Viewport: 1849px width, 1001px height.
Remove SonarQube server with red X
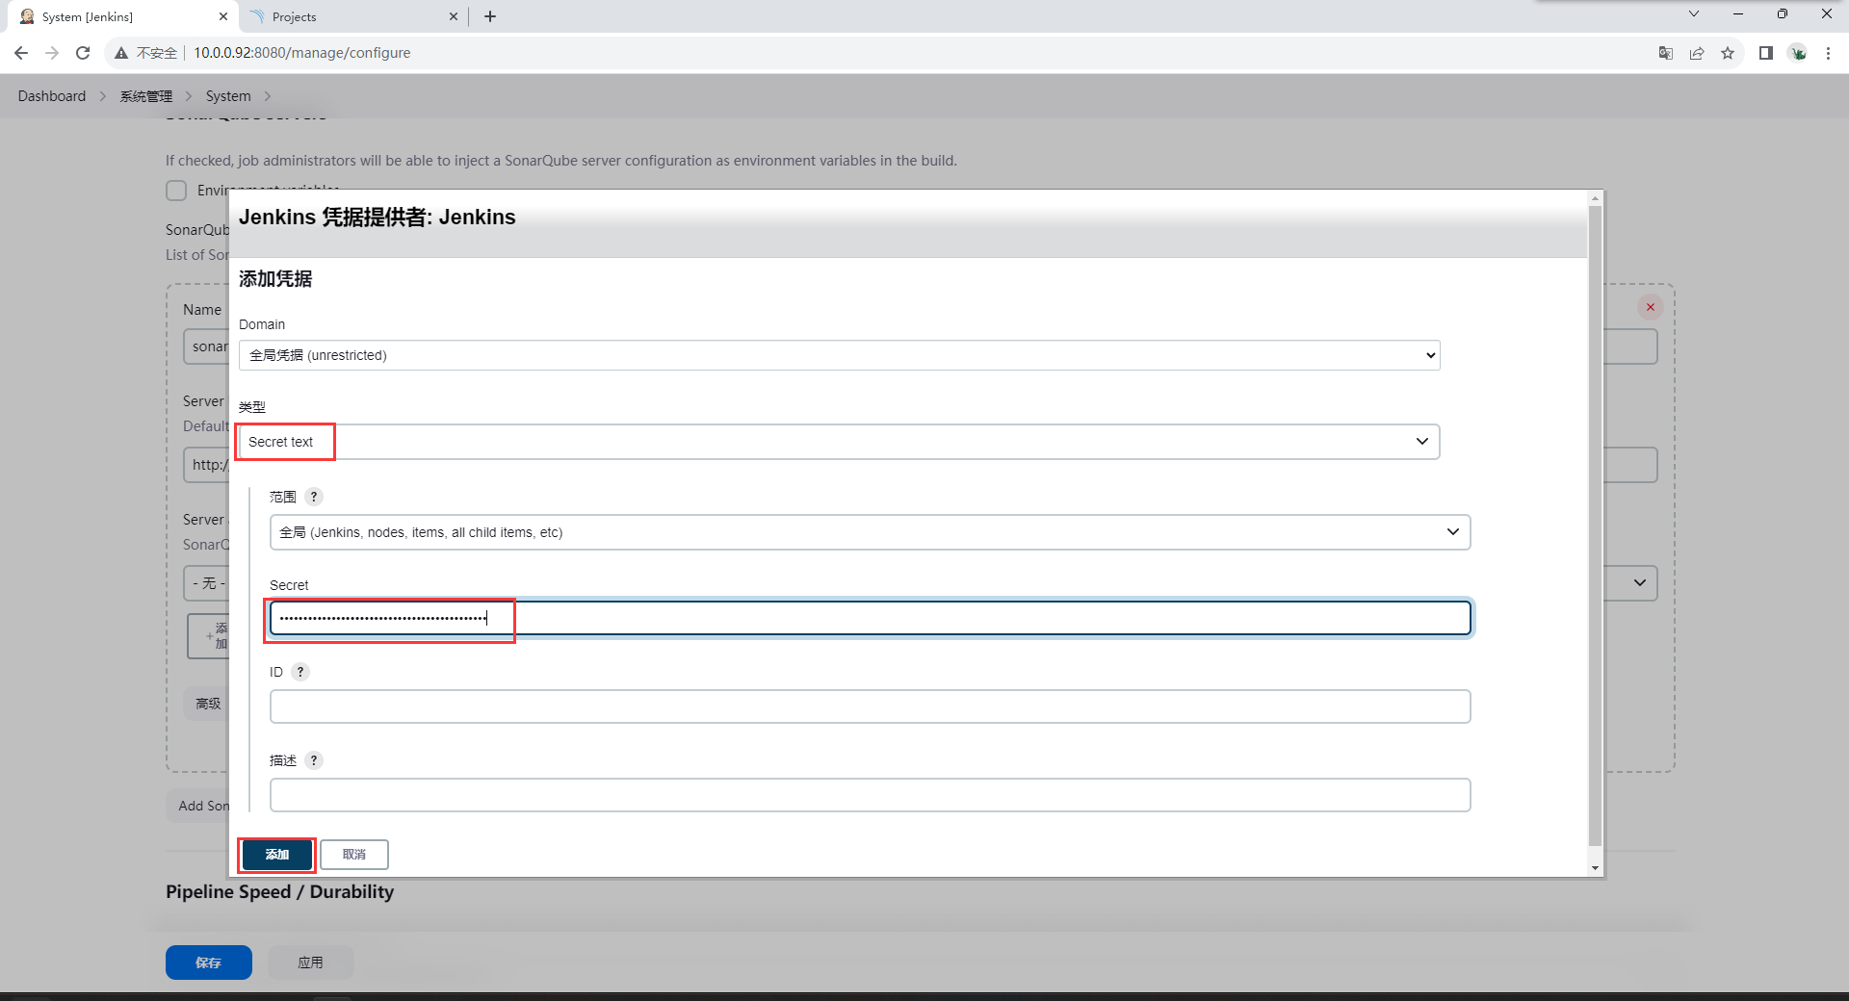pos(1651,307)
